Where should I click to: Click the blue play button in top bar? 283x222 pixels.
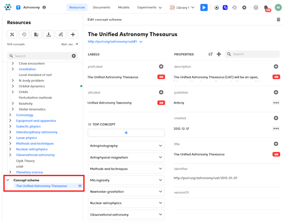click(x=204, y=7)
